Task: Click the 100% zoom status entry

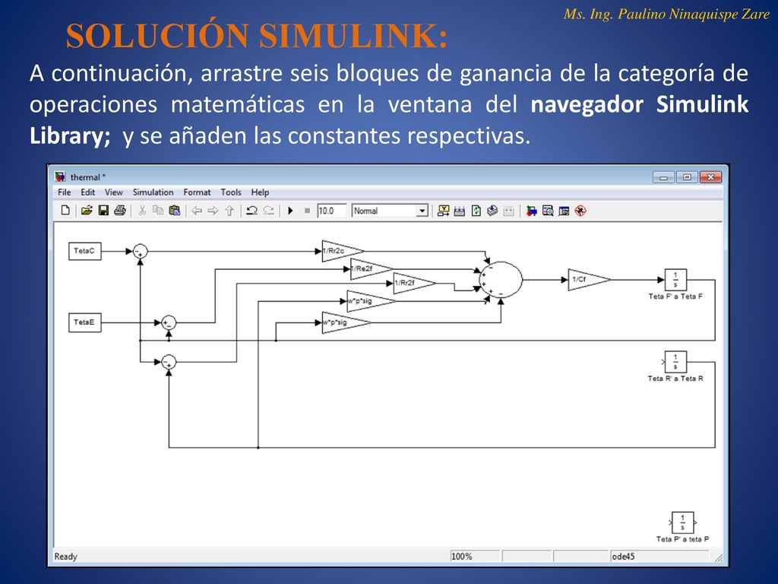Action: tap(461, 557)
